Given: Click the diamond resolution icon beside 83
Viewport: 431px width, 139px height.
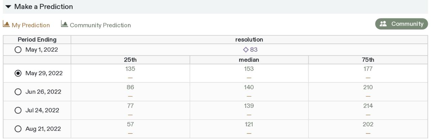Looking at the screenshot, I should click(246, 50).
